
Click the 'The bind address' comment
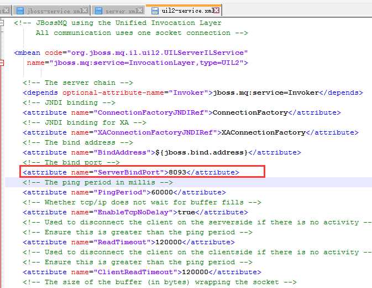(x=78, y=142)
